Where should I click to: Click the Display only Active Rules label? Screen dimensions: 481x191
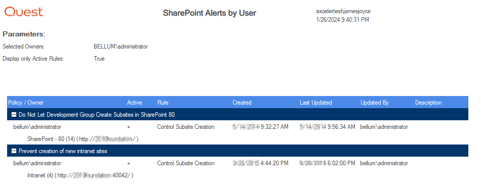[x=33, y=59]
